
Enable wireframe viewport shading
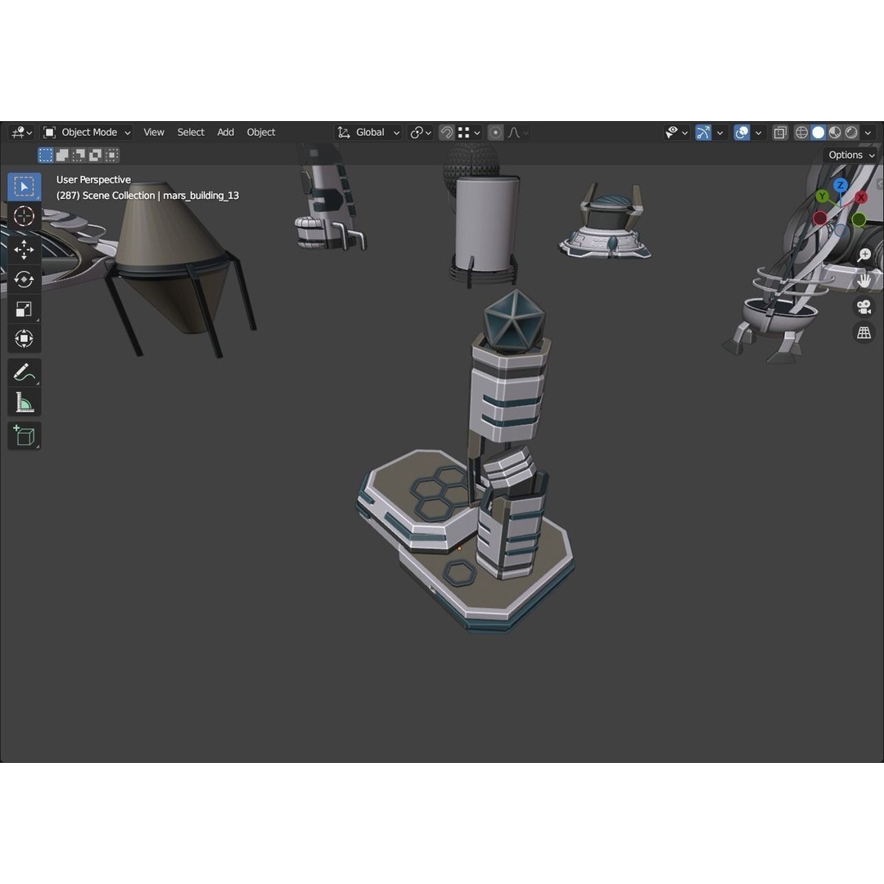click(803, 132)
